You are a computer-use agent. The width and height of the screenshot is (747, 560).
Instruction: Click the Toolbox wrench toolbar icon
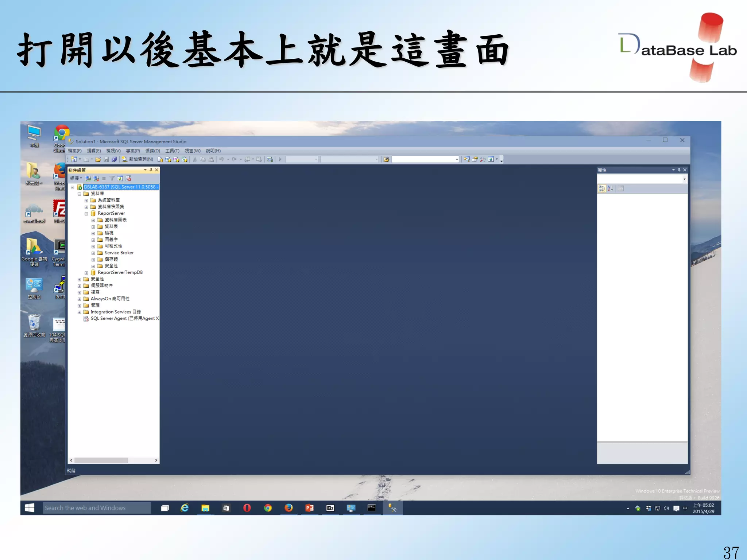(x=483, y=159)
